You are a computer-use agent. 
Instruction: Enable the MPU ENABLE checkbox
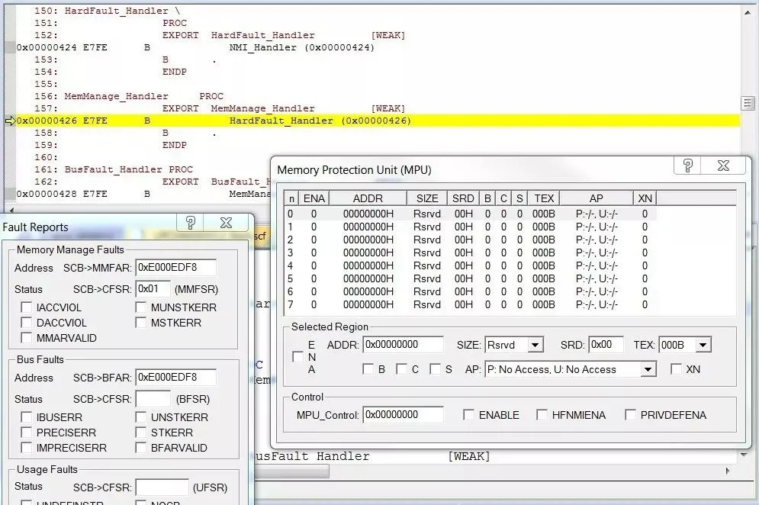(x=468, y=415)
